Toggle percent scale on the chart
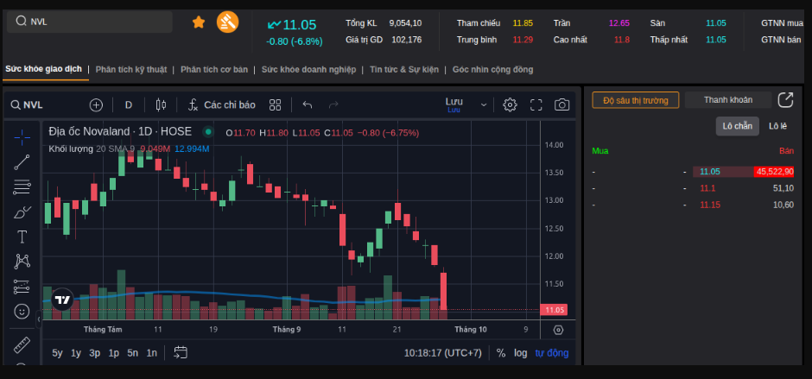The height and width of the screenshot is (379, 812). click(501, 353)
